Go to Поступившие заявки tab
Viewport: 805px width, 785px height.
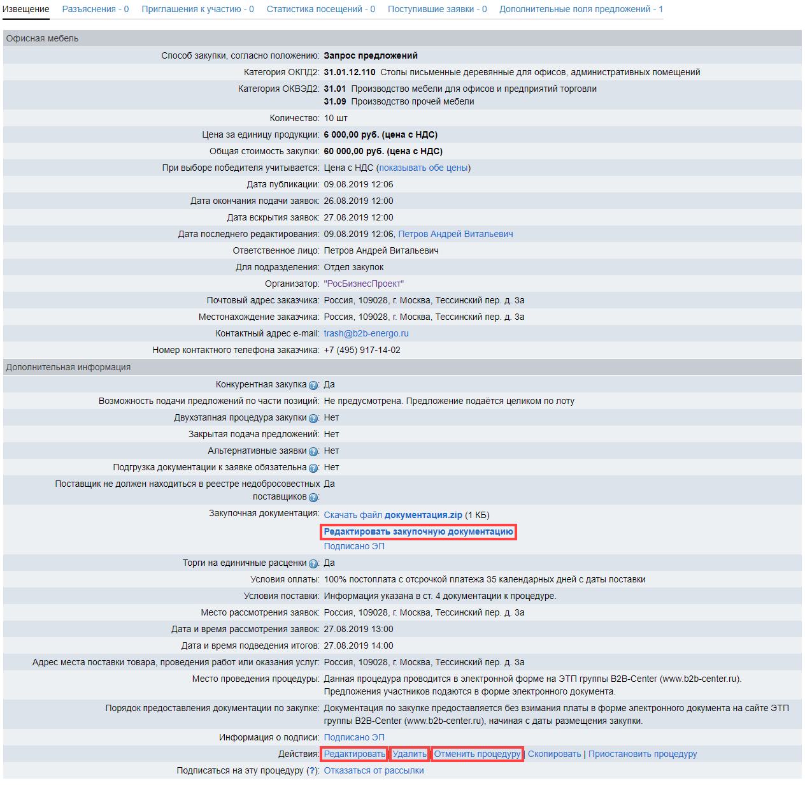click(437, 9)
